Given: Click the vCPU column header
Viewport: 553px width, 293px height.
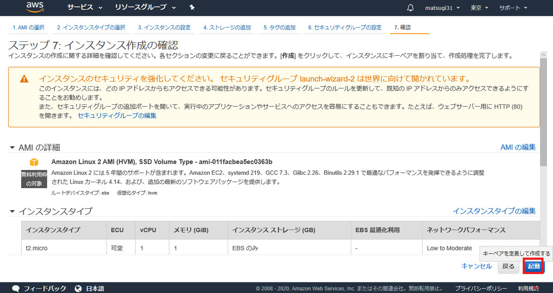Looking at the screenshot, I should (x=152, y=230).
